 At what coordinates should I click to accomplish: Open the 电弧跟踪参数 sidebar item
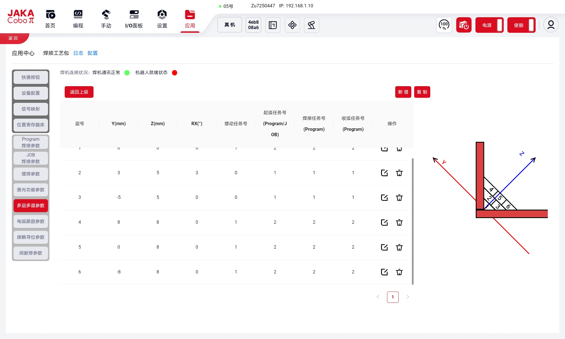click(x=31, y=221)
